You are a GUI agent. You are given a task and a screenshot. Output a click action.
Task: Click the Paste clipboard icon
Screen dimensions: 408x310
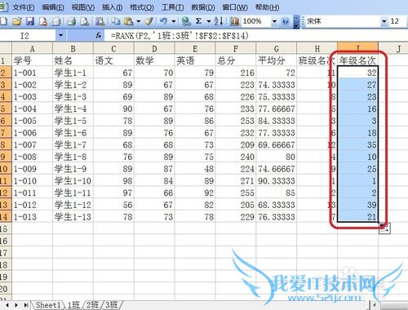129,21
